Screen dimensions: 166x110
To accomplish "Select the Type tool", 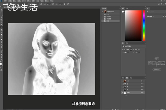I will tap(2, 47).
